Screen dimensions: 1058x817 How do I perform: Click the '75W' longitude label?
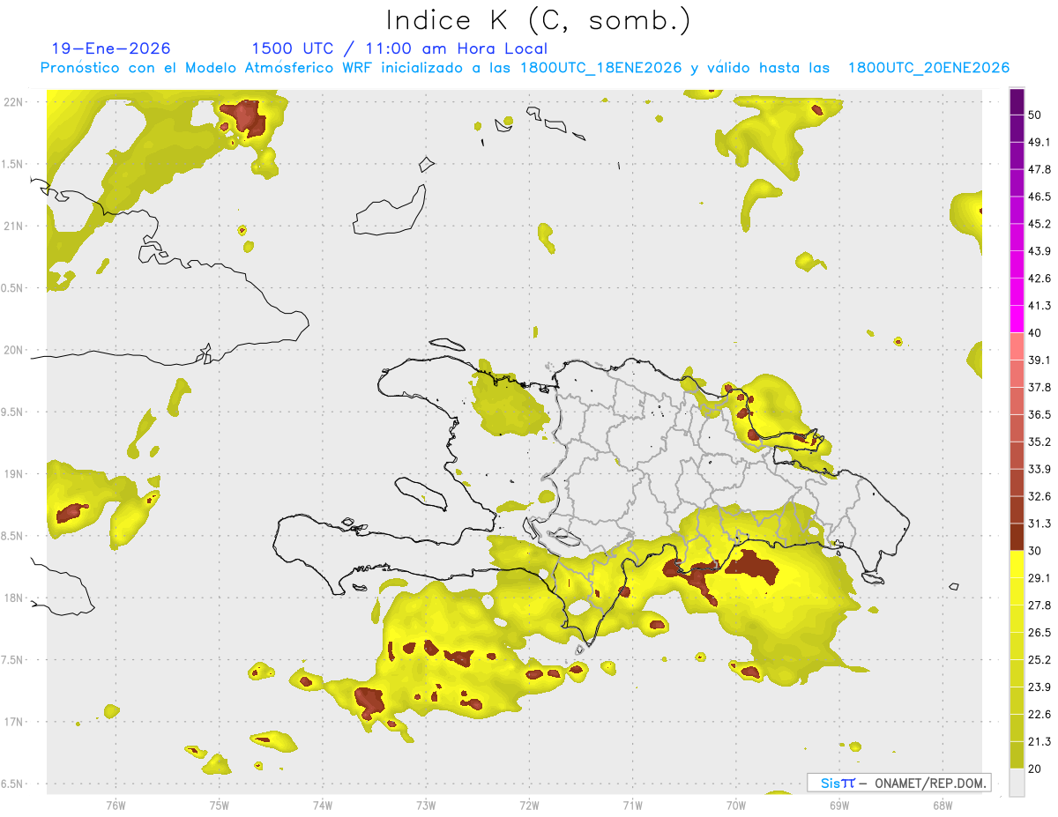coord(219,806)
